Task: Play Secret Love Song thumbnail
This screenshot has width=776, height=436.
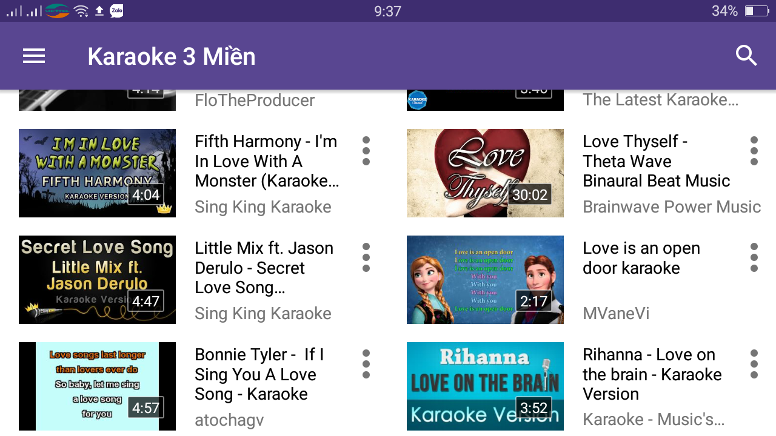Action: point(97,280)
